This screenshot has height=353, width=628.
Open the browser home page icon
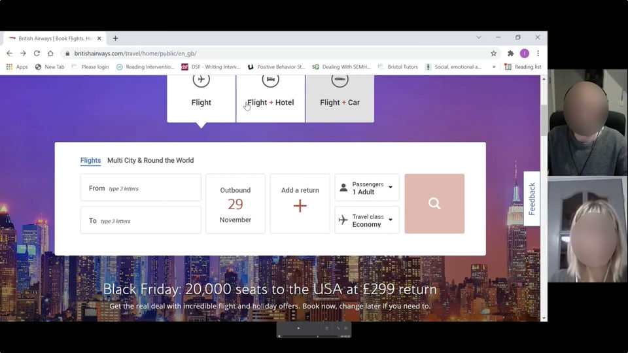point(50,53)
